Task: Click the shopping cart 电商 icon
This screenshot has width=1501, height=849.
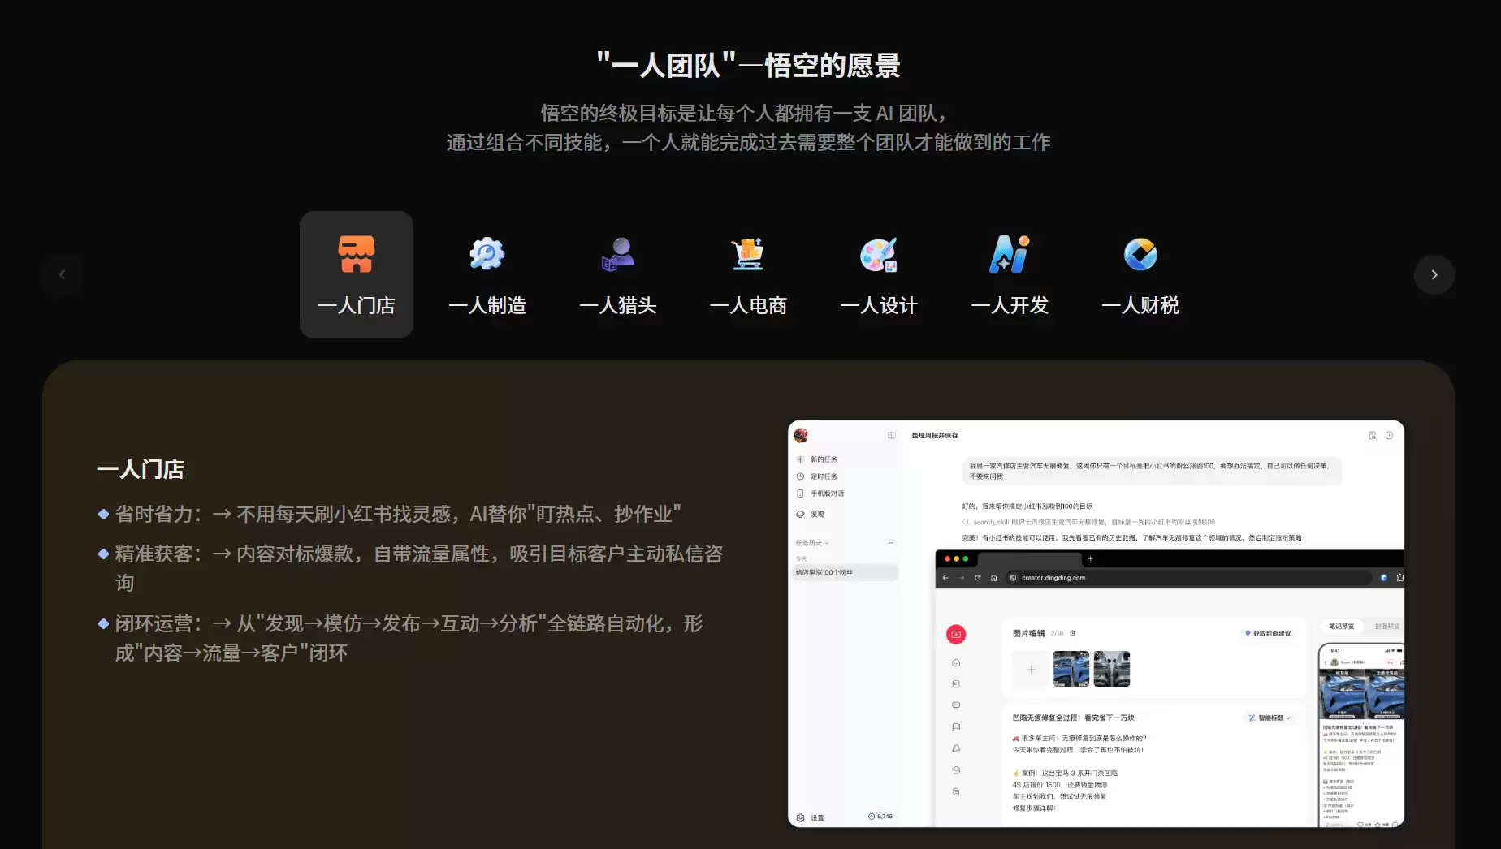Action: click(x=748, y=254)
